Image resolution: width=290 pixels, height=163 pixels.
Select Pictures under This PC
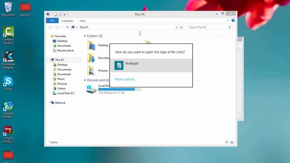point(62,84)
